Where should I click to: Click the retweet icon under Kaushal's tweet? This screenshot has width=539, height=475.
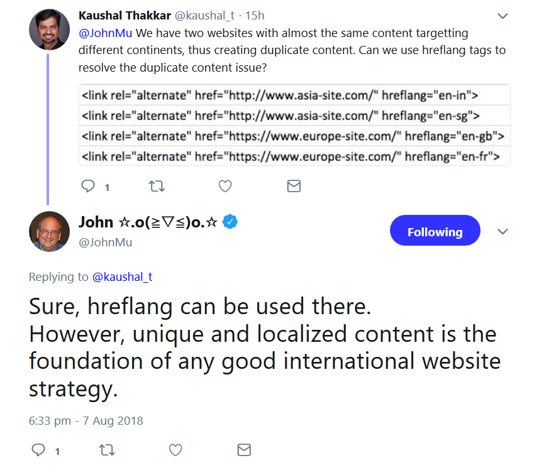[157, 186]
